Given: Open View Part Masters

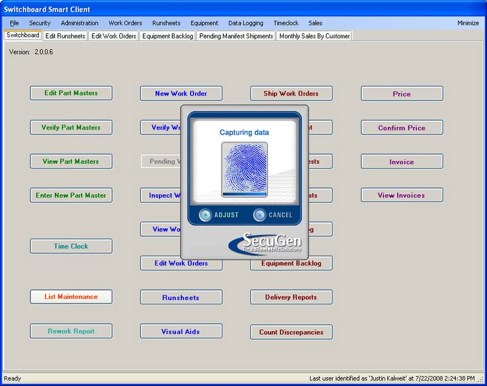Looking at the screenshot, I should click(x=71, y=161).
